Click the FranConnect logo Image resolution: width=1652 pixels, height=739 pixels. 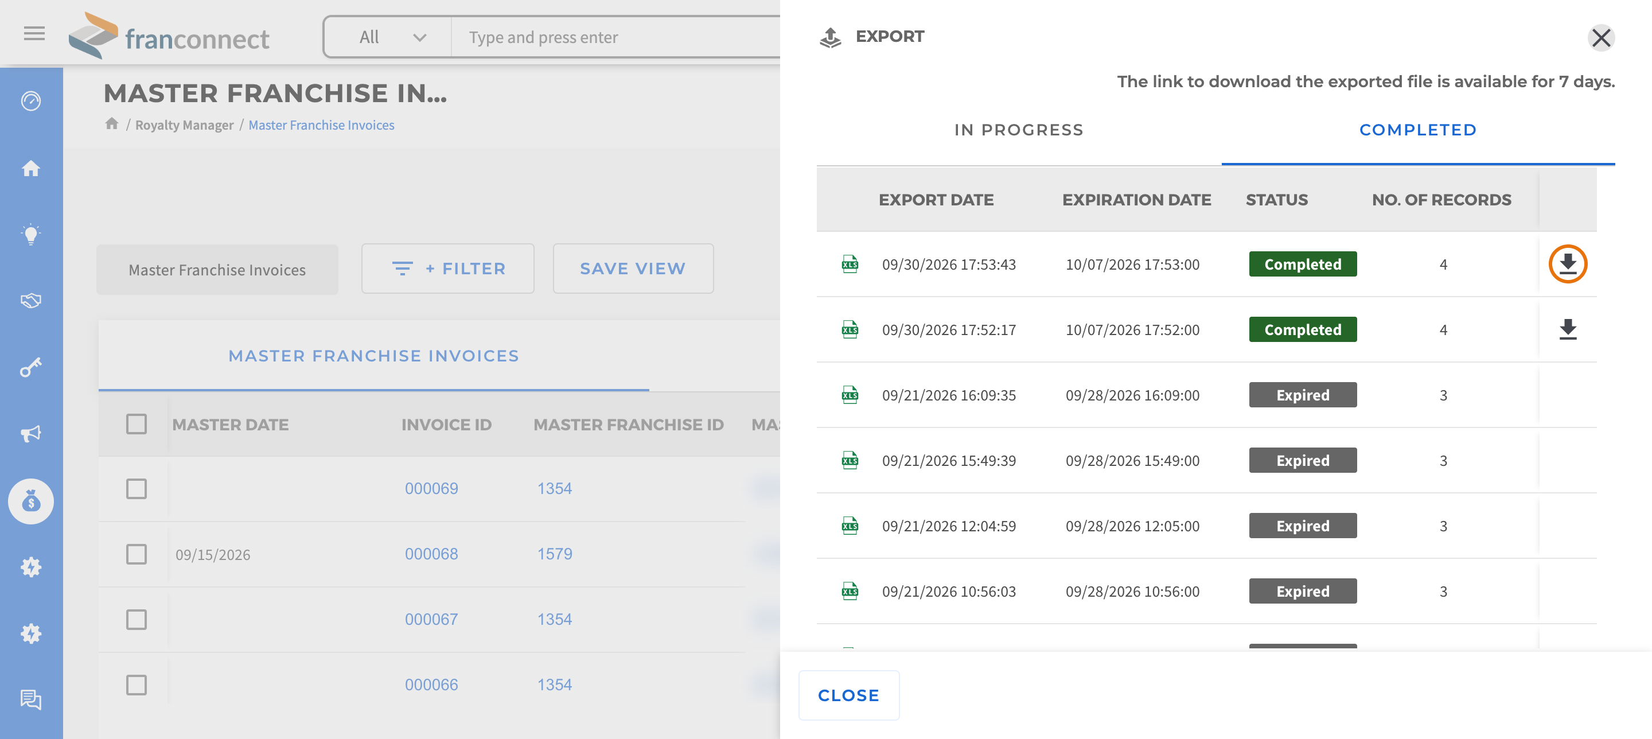169,36
